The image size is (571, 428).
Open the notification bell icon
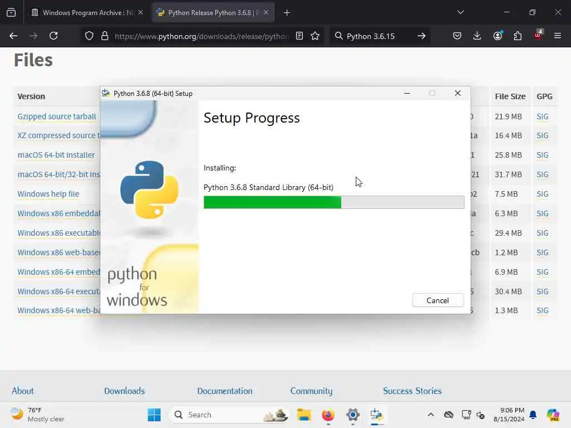(x=533, y=415)
